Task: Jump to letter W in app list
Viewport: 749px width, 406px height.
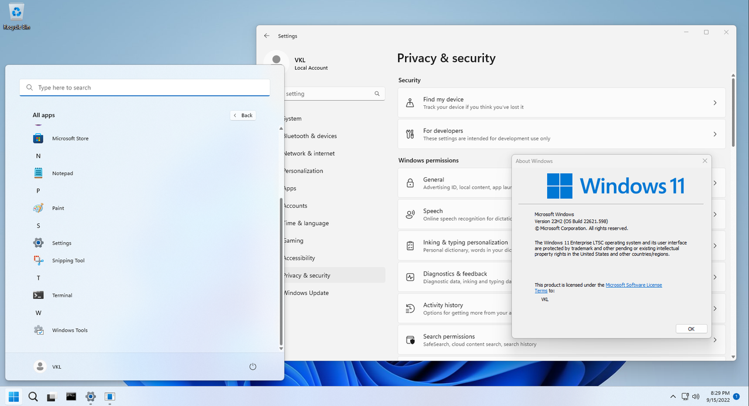Action: tap(38, 313)
